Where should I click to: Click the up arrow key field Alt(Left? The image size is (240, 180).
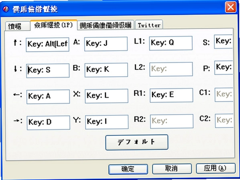[x=48, y=45]
